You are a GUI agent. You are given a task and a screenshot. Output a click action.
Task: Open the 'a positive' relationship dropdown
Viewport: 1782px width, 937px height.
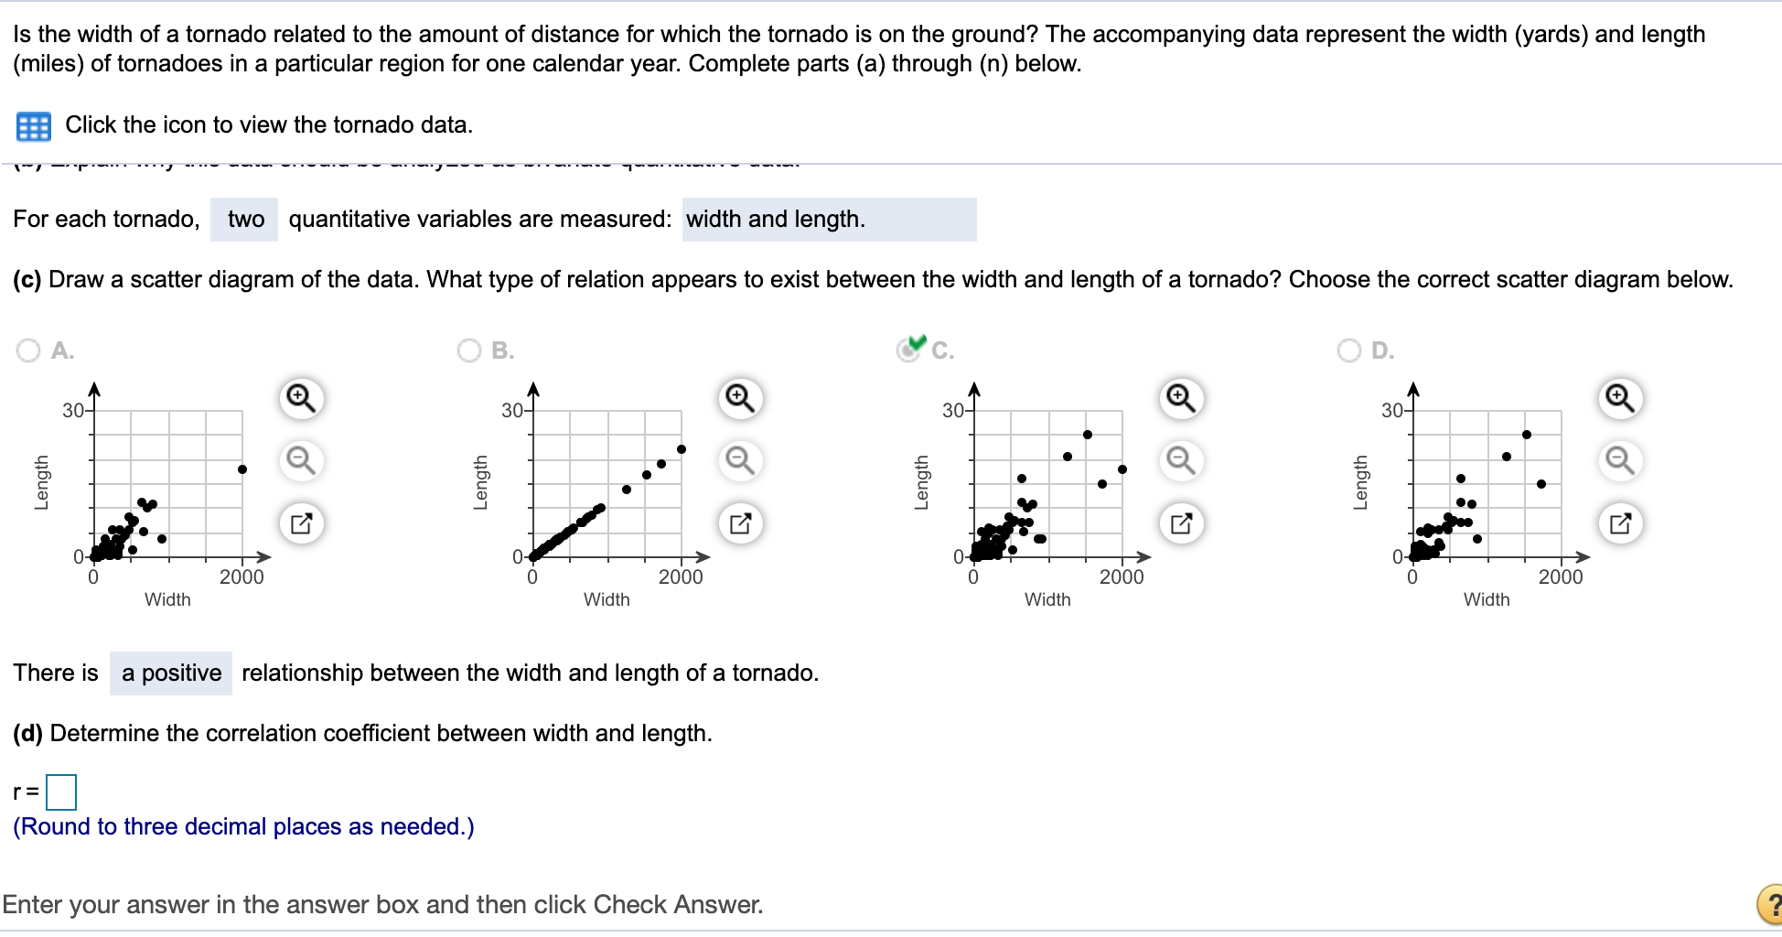tap(170, 673)
